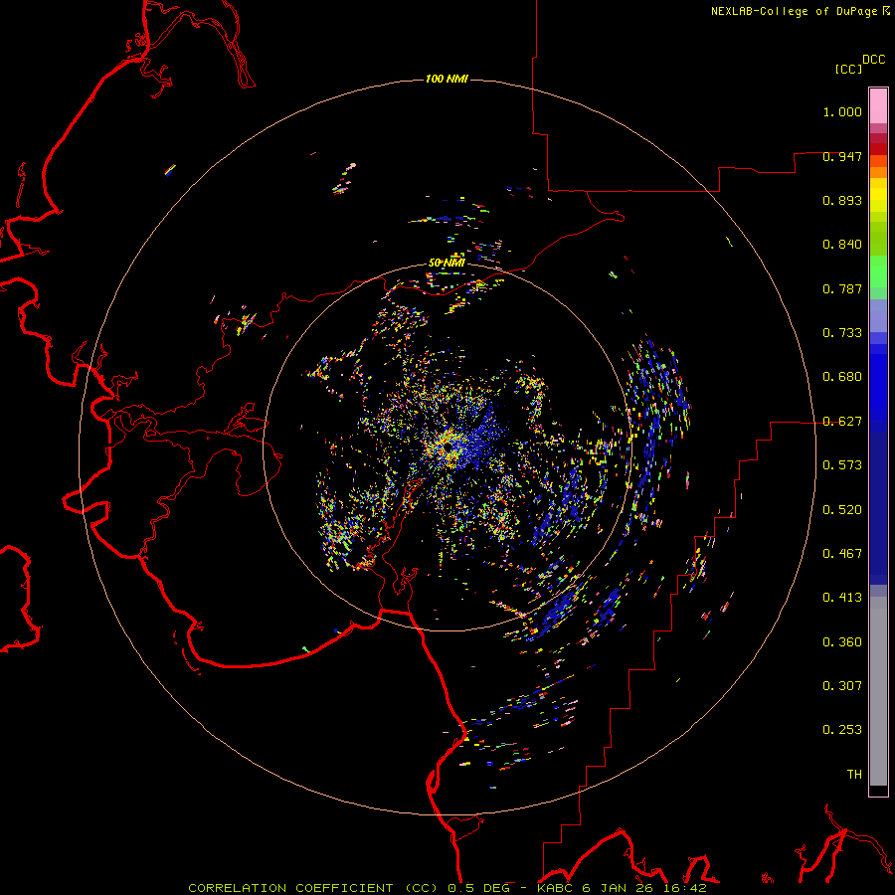Click the 0.520 legend value

click(842, 510)
